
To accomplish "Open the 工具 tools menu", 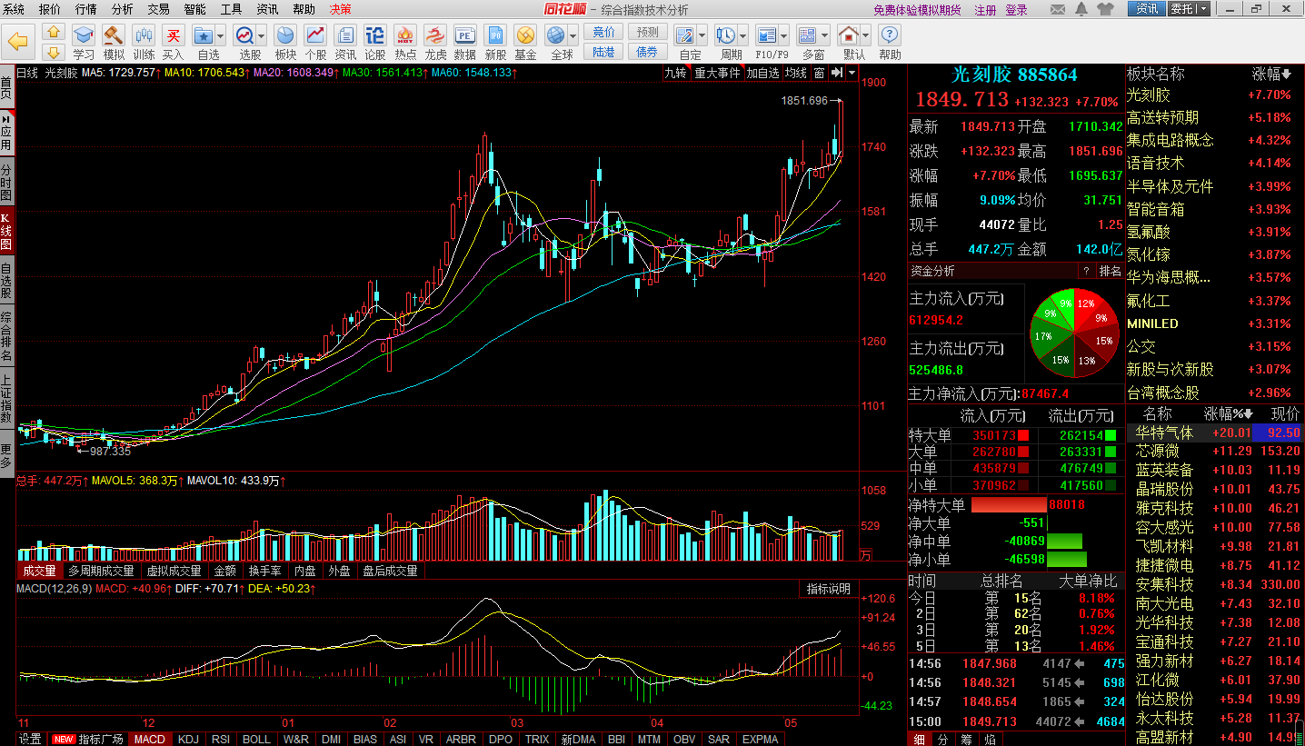I will click(231, 9).
